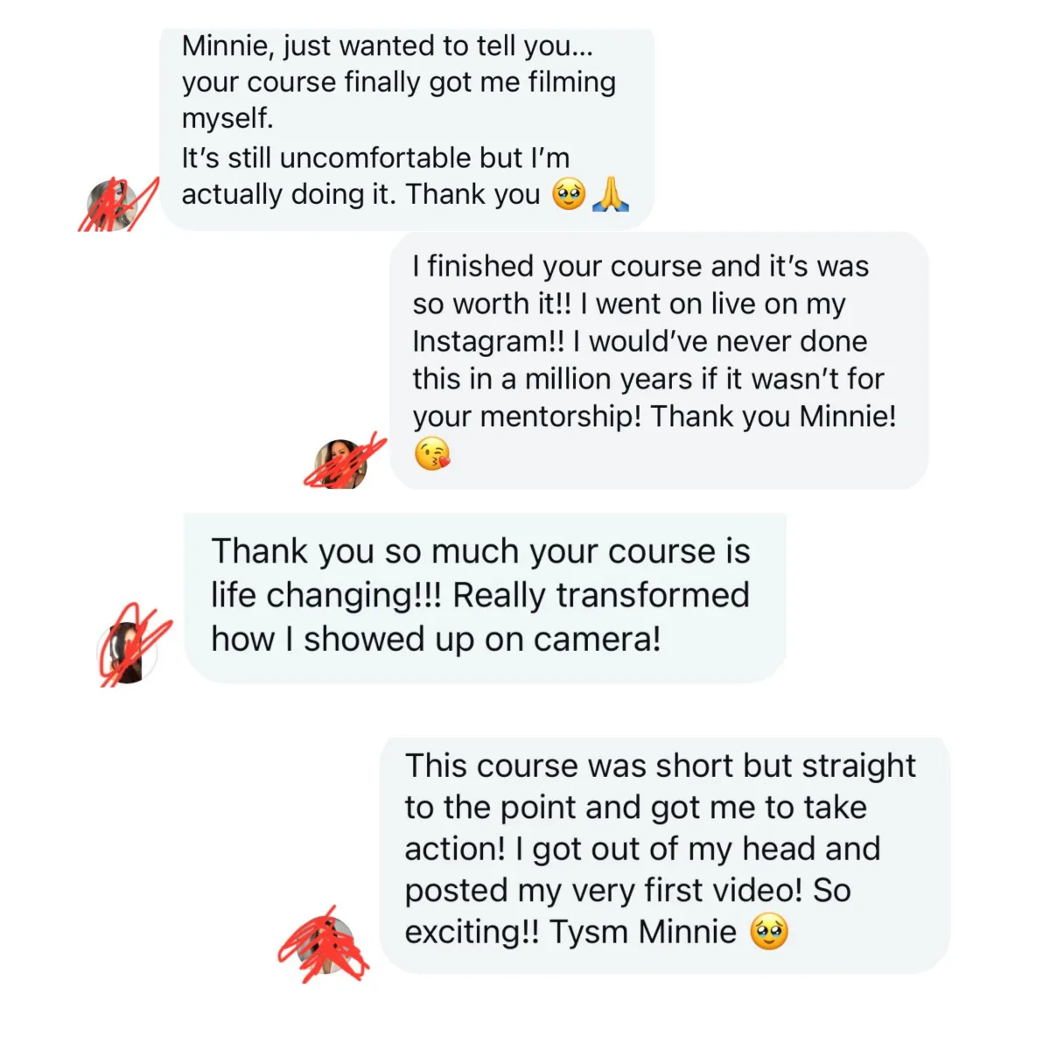Click the word "Instagram!!" in the second message
The width and height of the screenshot is (1050, 1050).
tap(488, 341)
